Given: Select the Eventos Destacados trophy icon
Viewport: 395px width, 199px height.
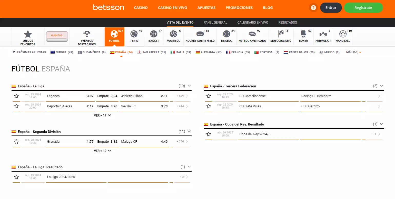Looking at the screenshot, I should (x=87, y=34).
